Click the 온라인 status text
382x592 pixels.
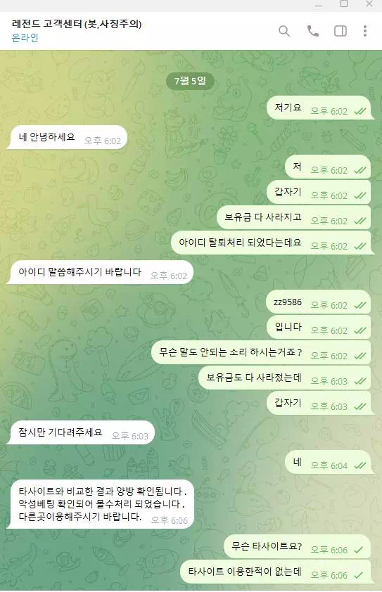[x=25, y=38]
